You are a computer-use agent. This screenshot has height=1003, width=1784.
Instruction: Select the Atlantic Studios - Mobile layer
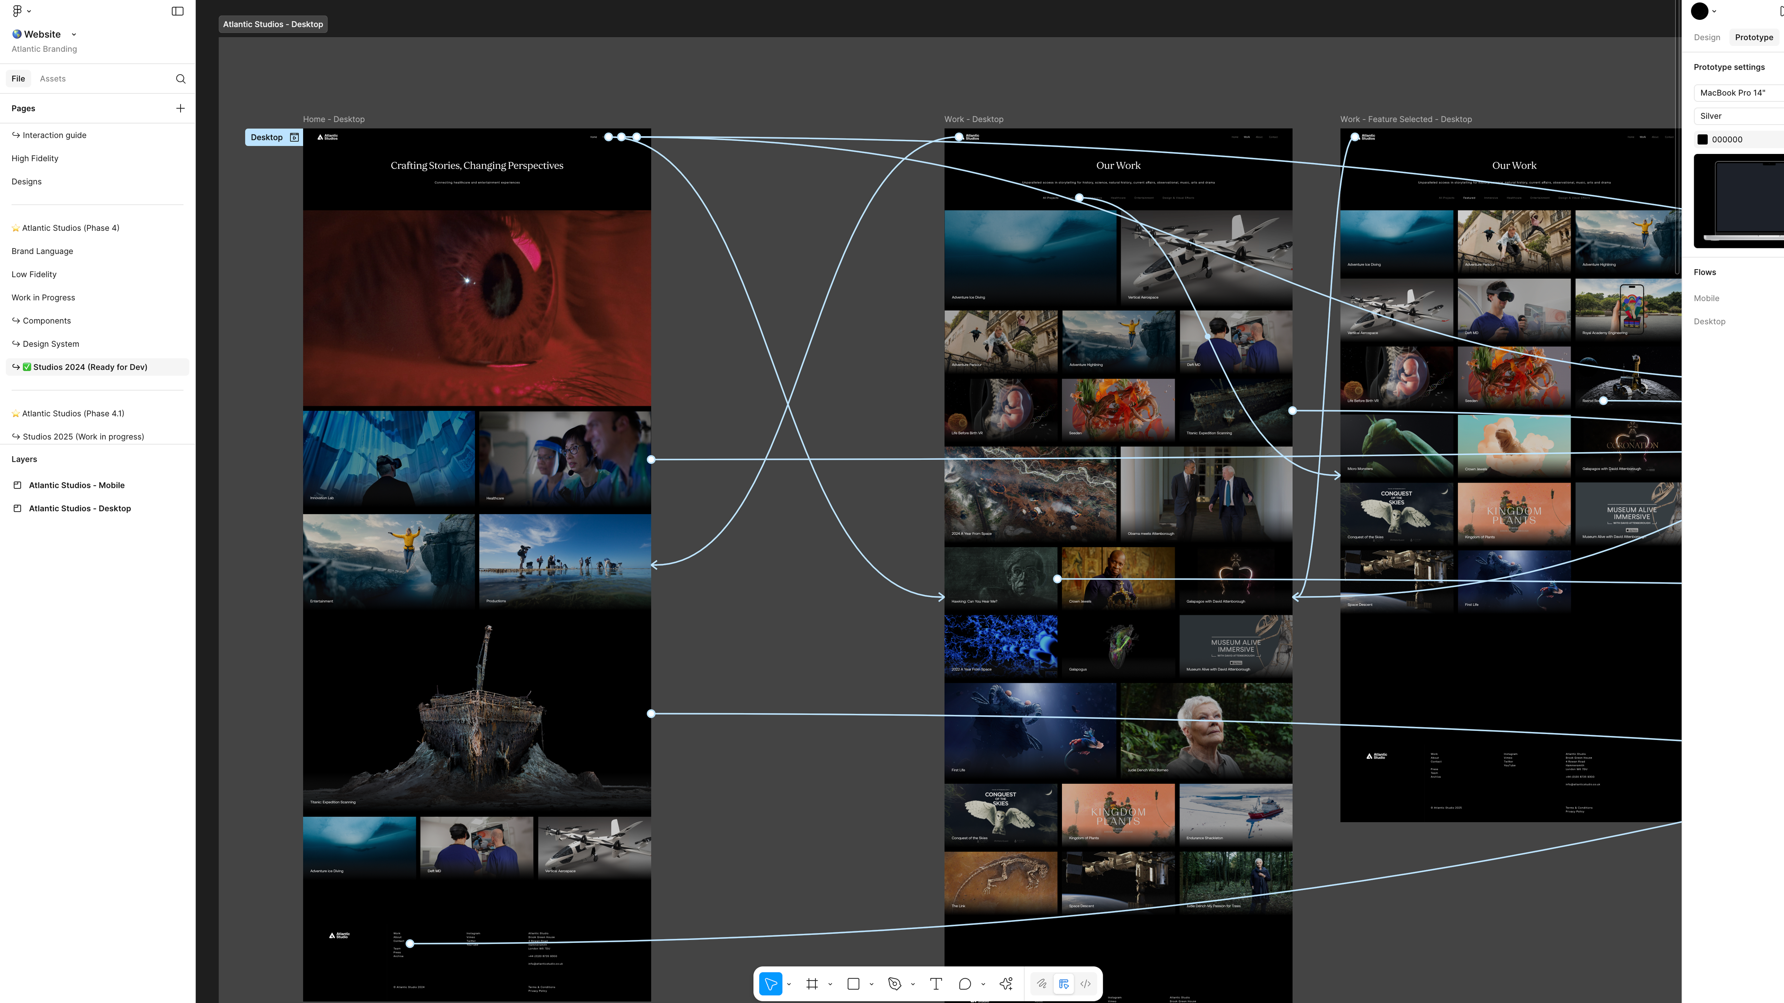(x=76, y=485)
